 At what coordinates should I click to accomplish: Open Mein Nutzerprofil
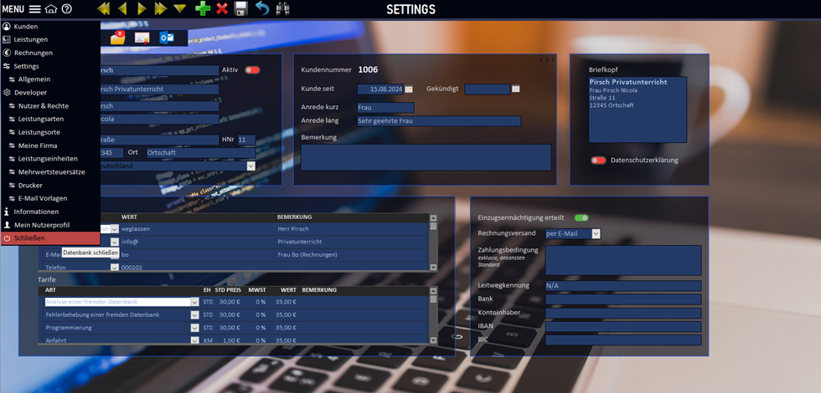click(42, 225)
